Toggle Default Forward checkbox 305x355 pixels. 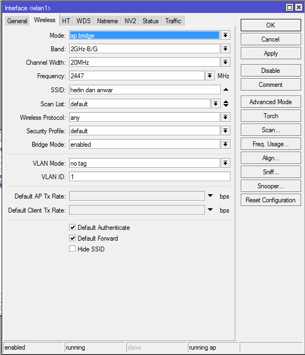[x=72, y=238]
